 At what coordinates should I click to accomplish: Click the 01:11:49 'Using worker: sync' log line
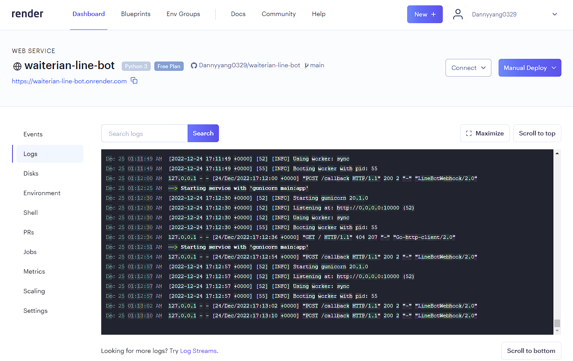tap(227, 159)
